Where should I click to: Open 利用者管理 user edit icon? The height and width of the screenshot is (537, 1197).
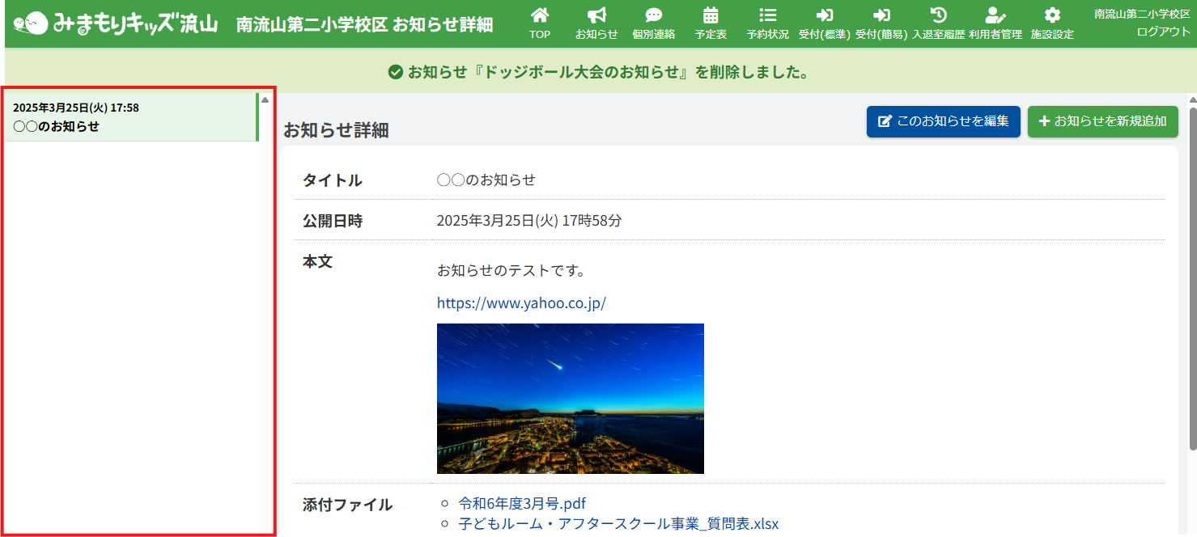coord(995,16)
